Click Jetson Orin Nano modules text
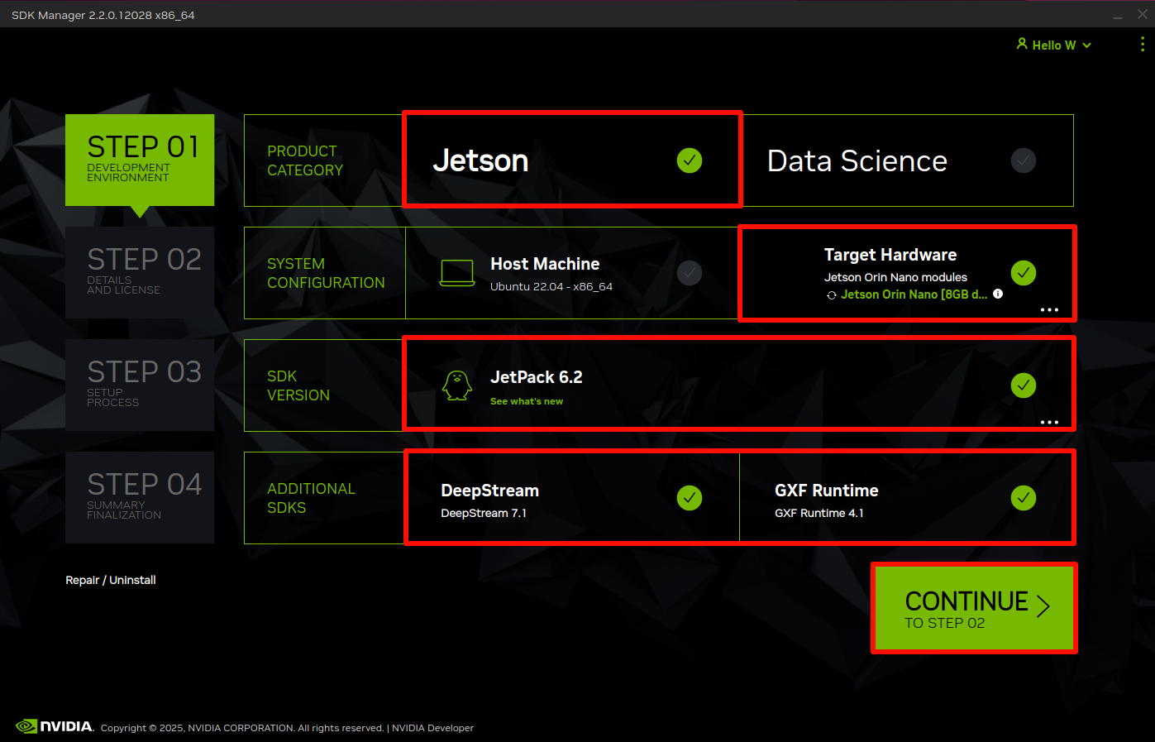The width and height of the screenshot is (1155, 742). coord(895,277)
